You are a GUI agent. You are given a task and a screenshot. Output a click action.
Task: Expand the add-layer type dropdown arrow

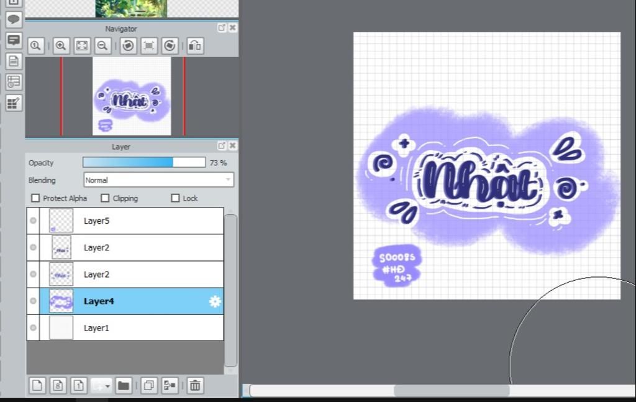click(x=107, y=386)
